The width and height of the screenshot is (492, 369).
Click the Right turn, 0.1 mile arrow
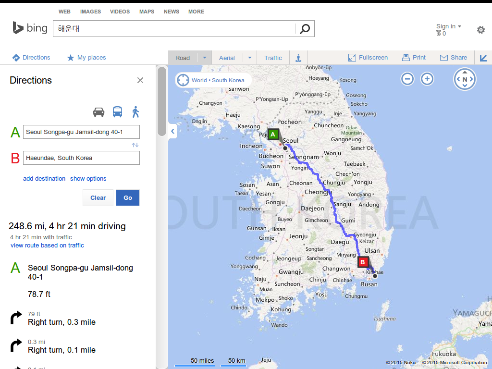pos(16,345)
